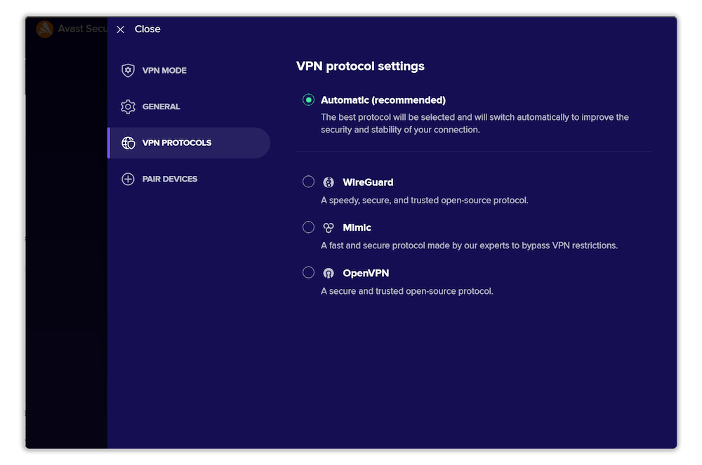Click the Close settings button
Viewport: 702px width, 465px height.
tap(138, 29)
